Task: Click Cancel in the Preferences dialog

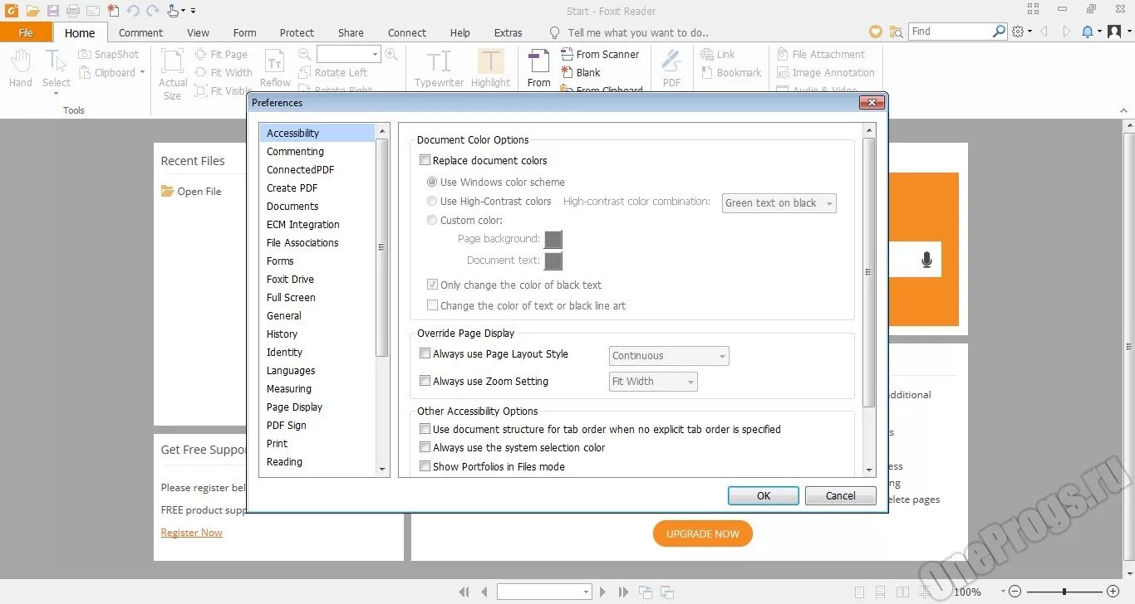Action: pyautogui.click(x=840, y=495)
